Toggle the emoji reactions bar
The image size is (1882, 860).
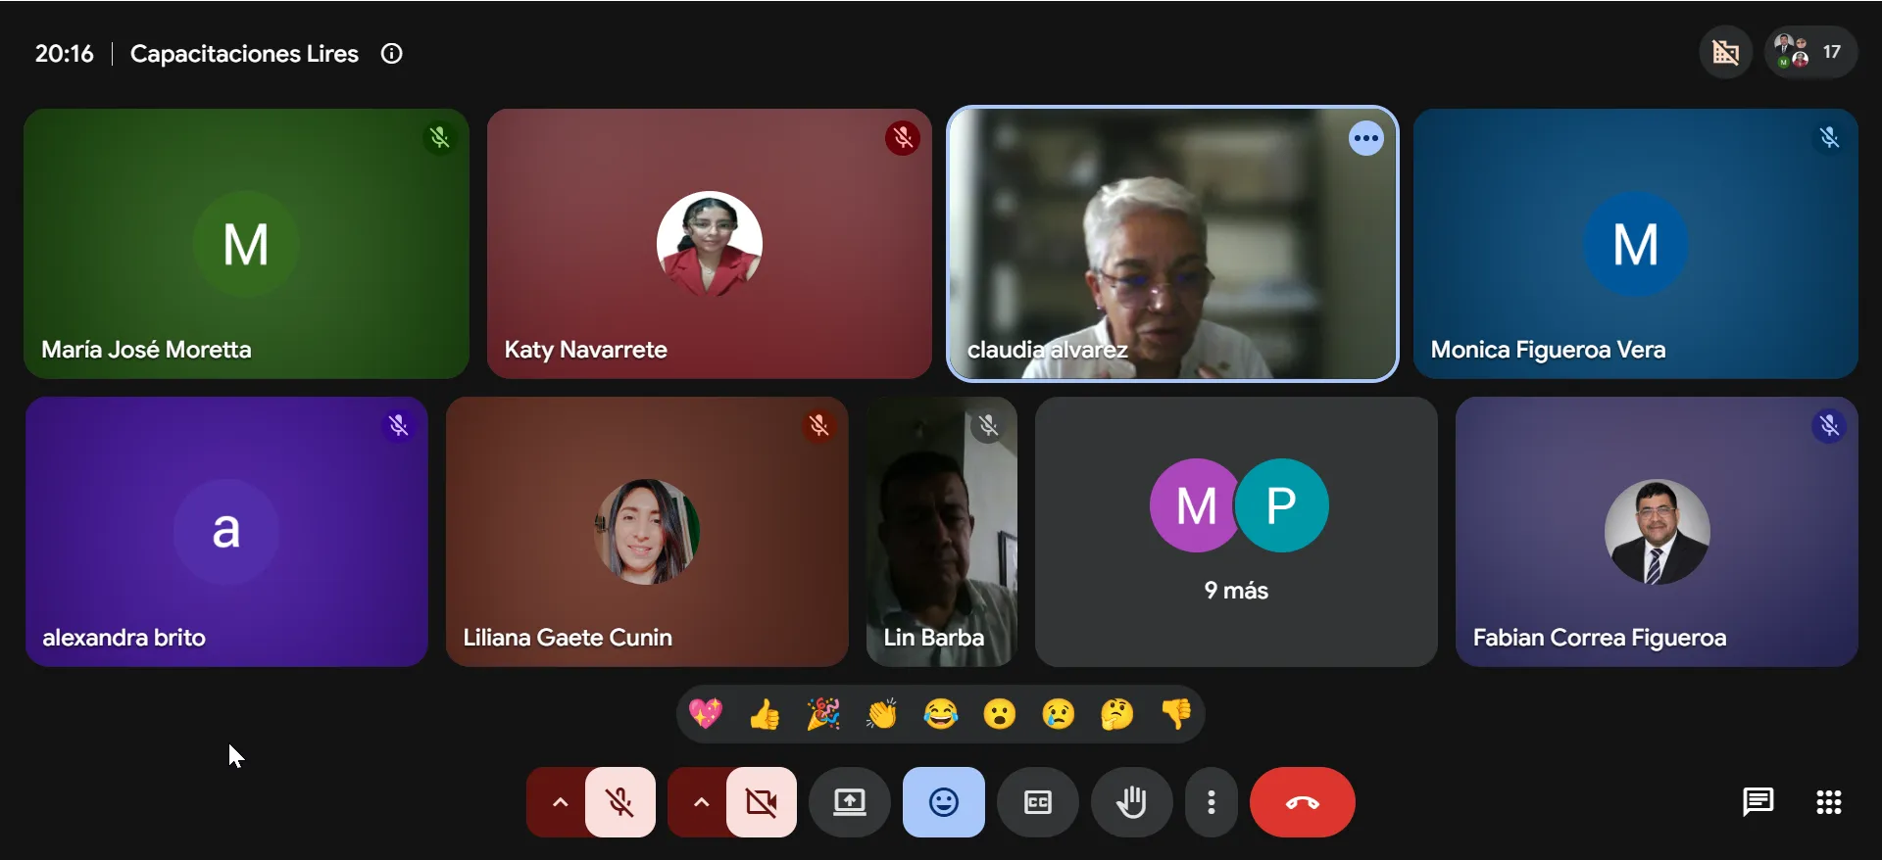(x=944, y=802)
